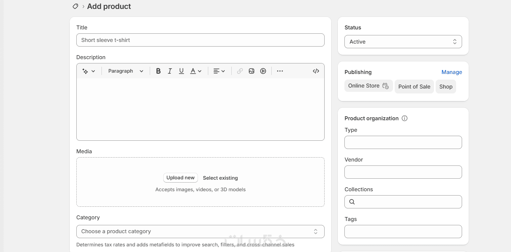This screenshot has height=252, width=511.
Task: Click Manage in Publishing section
Action: (452, 72)
